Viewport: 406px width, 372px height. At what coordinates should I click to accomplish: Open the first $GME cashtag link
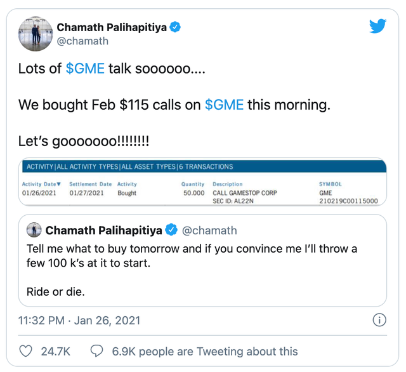point(85,69)
